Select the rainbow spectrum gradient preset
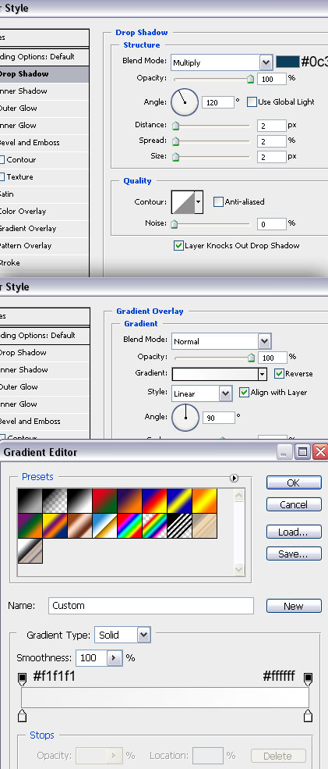This screenshot has width=328, height=769. 129,525
